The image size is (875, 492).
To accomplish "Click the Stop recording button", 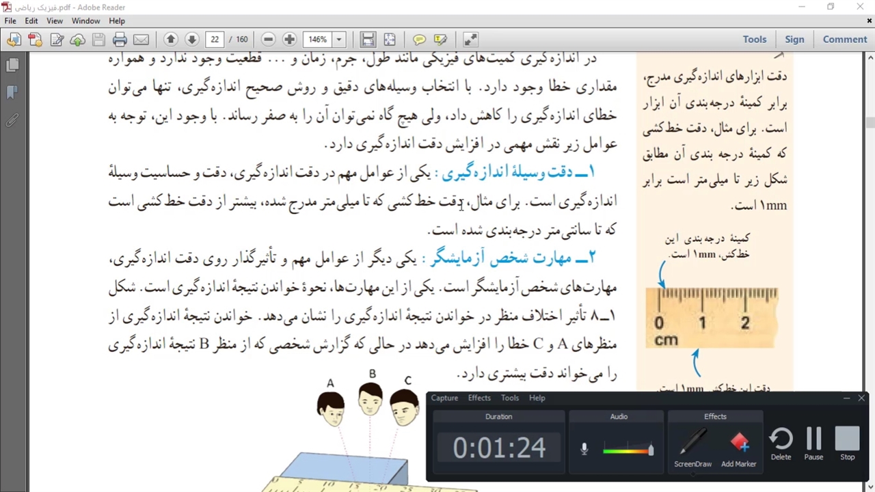I will point(847,444).
